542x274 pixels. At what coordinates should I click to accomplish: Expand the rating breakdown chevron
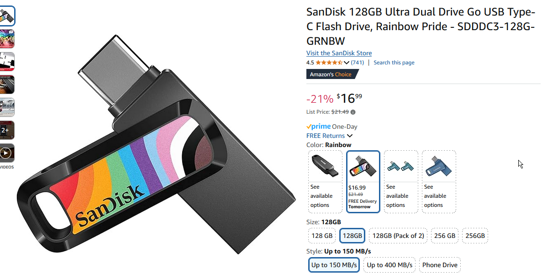tap(347, 63)
